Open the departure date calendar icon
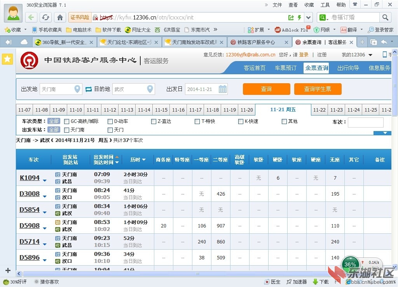This screenshot has width=398, height=287. click(223, 89)
